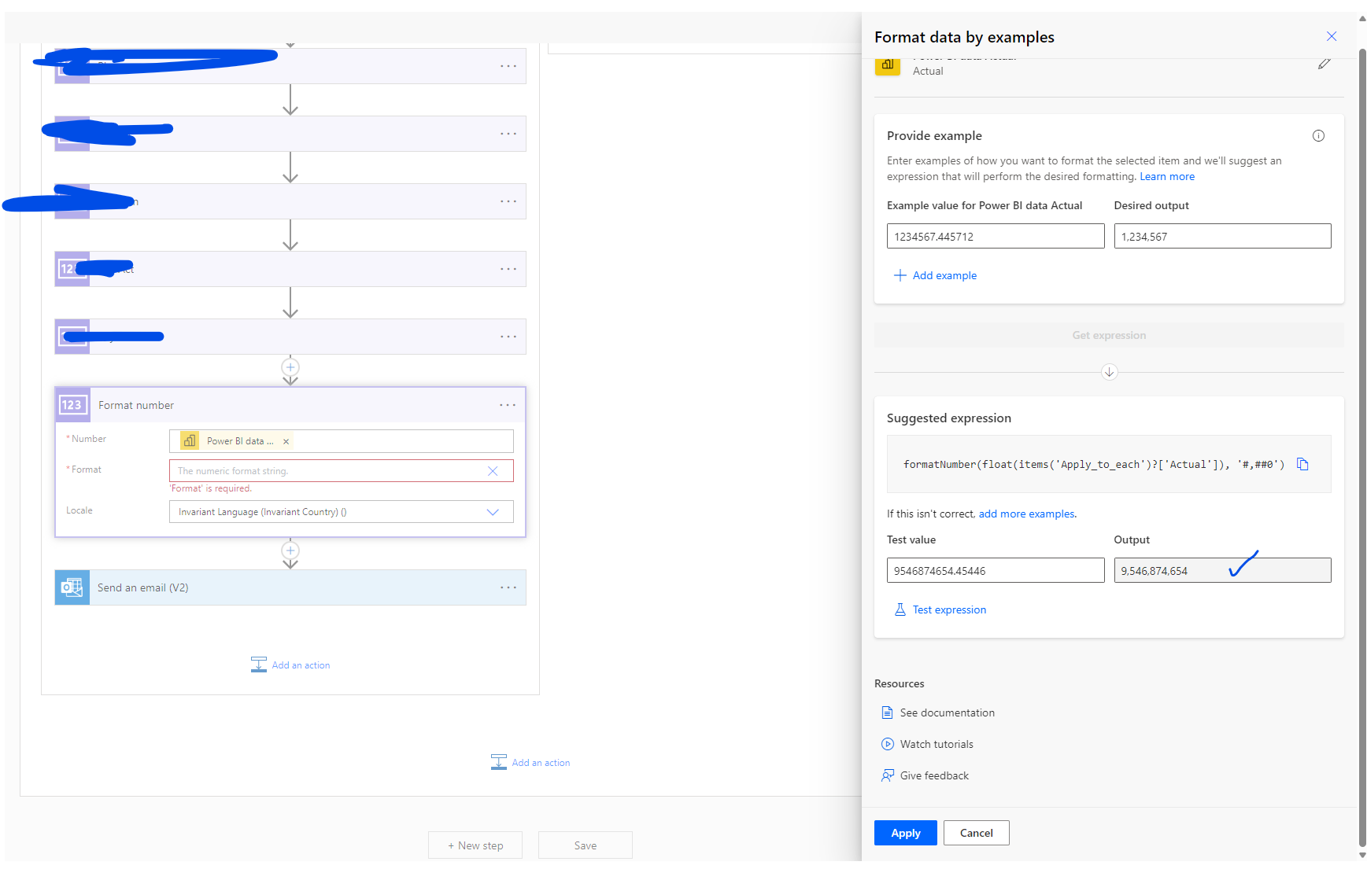Click the Power BI icon next to Actual
The image size is (1367, 869).
[x=888, y=64]
